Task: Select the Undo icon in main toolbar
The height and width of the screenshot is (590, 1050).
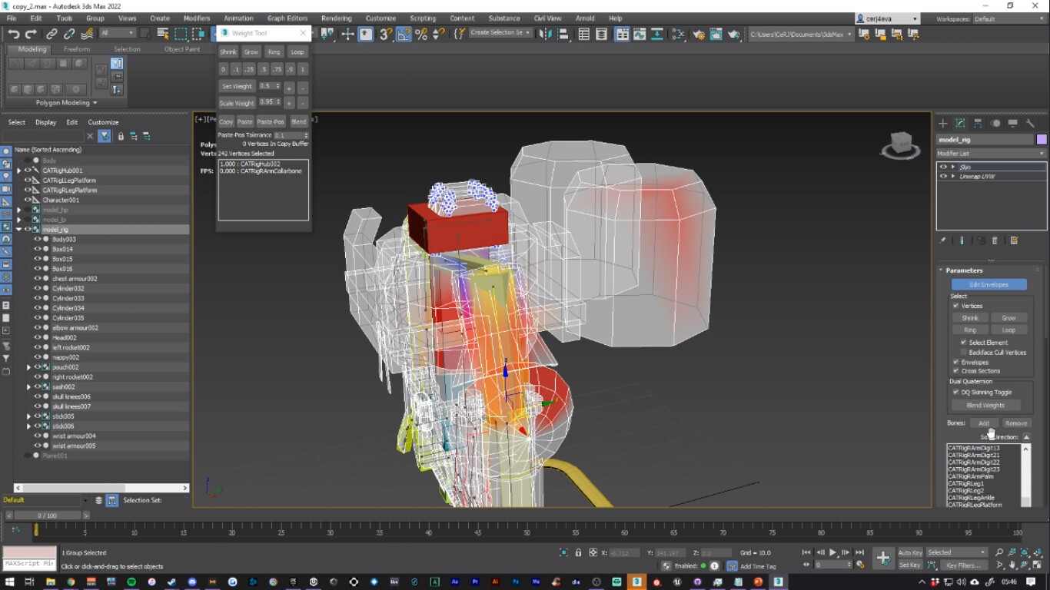Action: coord(12,33)
